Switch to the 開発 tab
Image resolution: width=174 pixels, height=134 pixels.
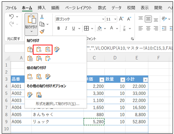tap(158, 8)
